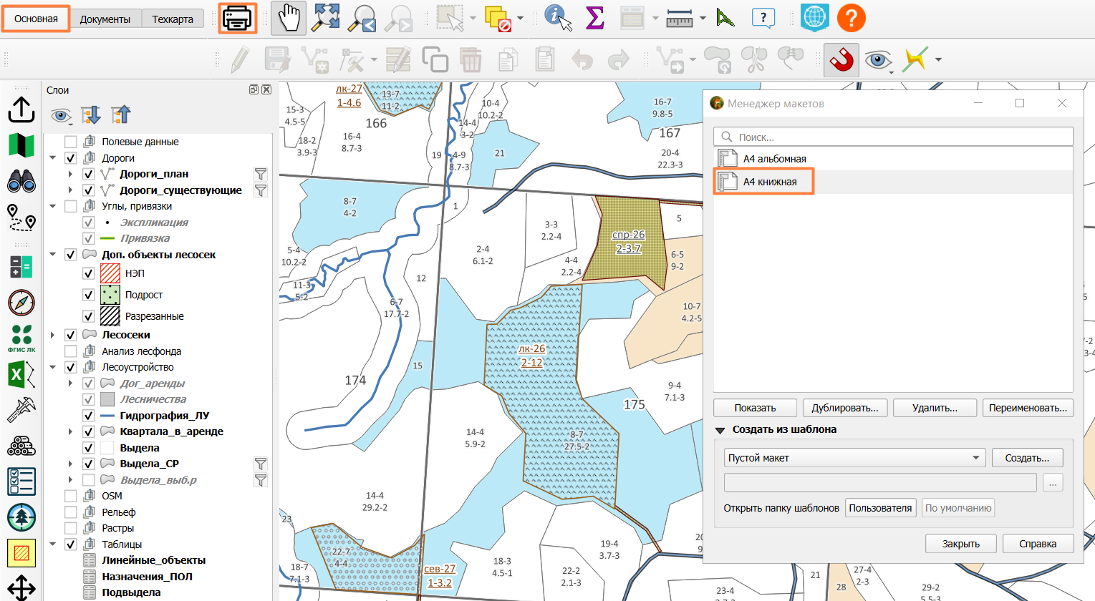Filter the Дороги_план layer funnel icon
Image resolution: width=1095 pixels, height=601 pixels.
[261, 174]
